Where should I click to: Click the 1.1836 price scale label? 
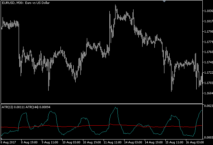208,11
